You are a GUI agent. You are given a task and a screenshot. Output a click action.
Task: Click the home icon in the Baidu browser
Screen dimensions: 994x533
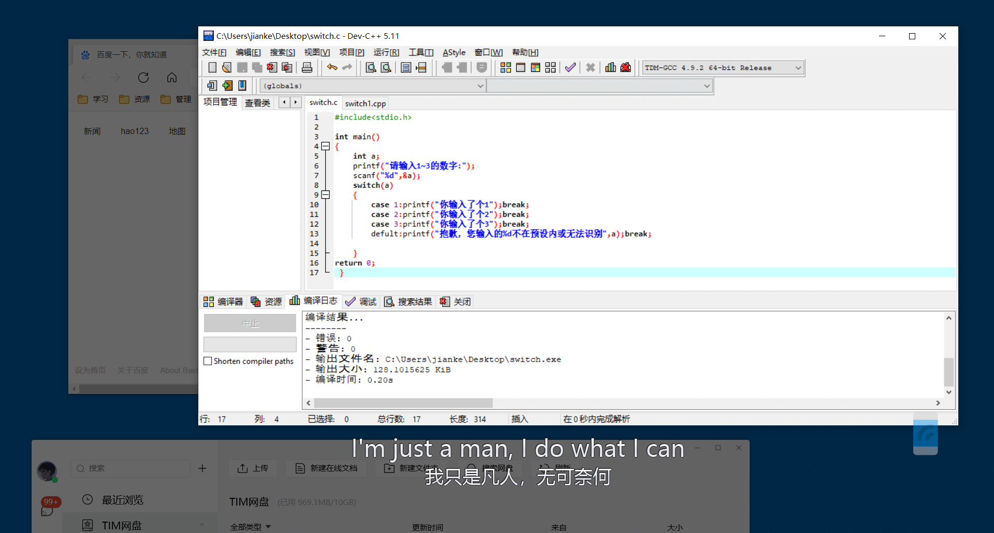click(172, 78)
